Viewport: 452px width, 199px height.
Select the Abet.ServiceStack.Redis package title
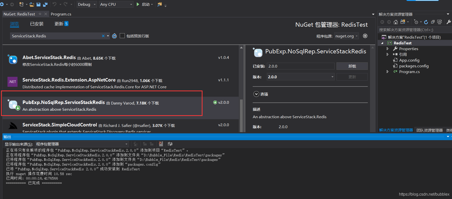pyautogui.click(x=49, y=58)
